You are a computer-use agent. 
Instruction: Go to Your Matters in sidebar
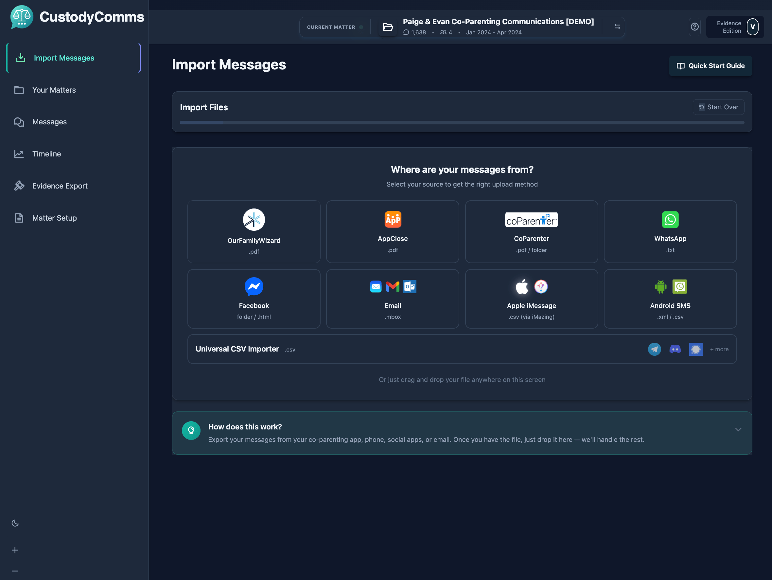[x=74, y=90]
